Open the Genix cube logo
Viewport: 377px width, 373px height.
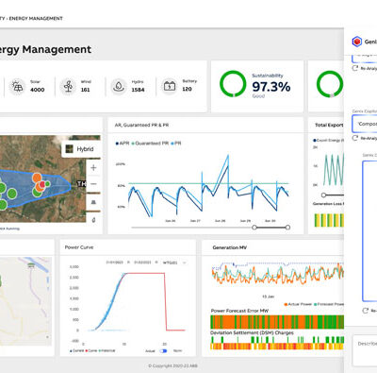pyautogui.click(x=357, y=42)
